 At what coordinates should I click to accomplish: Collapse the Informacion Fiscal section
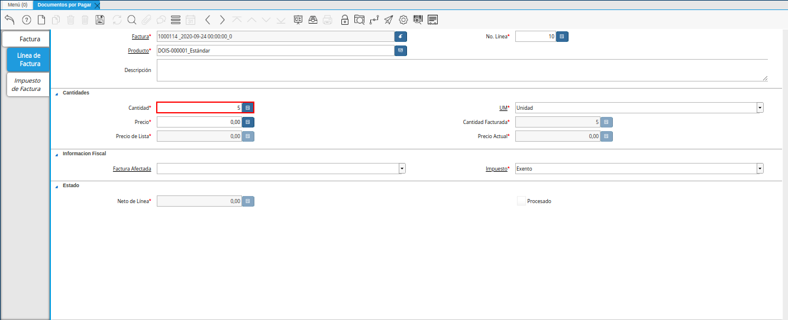click(x=57, y=154)
